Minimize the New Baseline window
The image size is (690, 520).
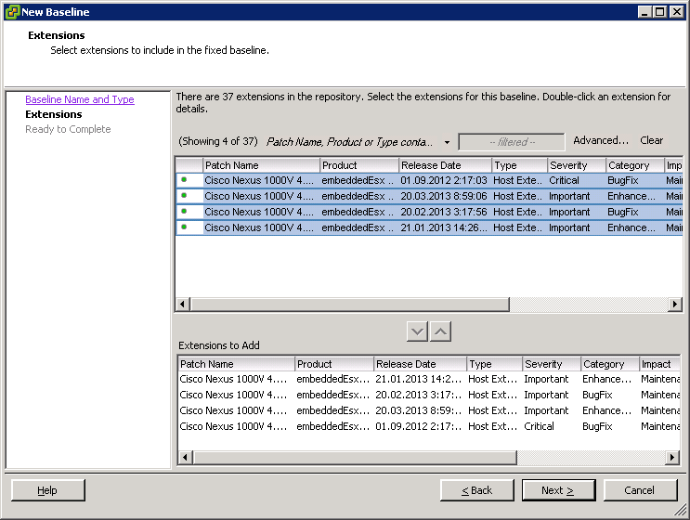point(644,12)
